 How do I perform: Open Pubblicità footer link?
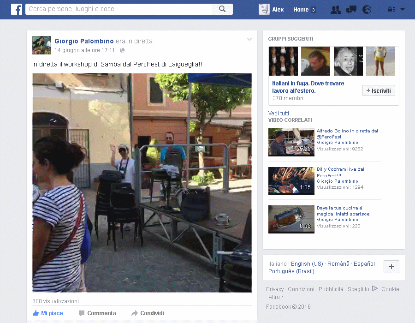tap(331, 289)
